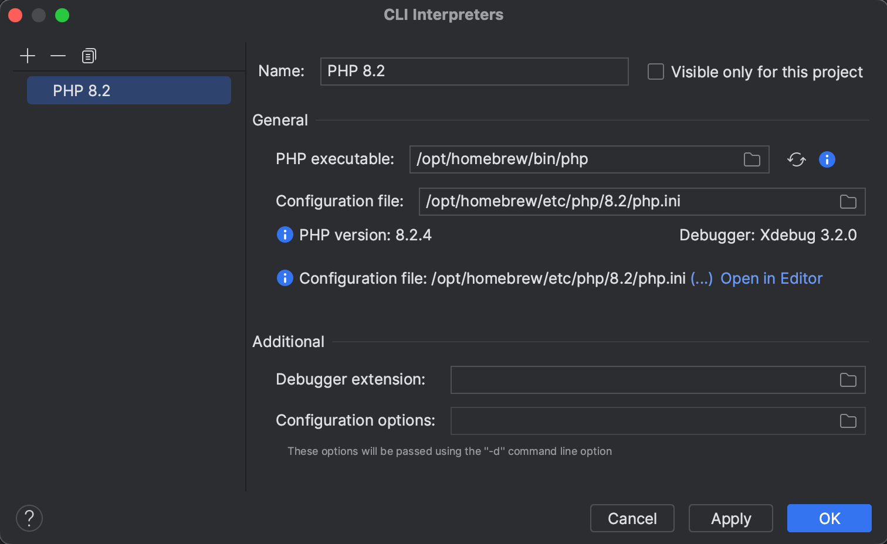
Task: Duplicate the PHP 8.2 interpreter
Action: [89, 56]
